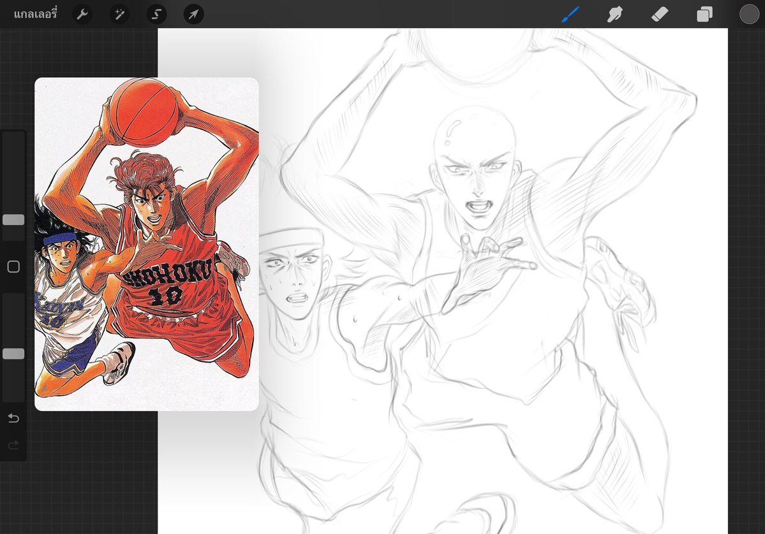Viewport: 765px width, 534px height.
Task: Open the Gallery (แกลเลอรี่) view
Action: tap(35, 14)
